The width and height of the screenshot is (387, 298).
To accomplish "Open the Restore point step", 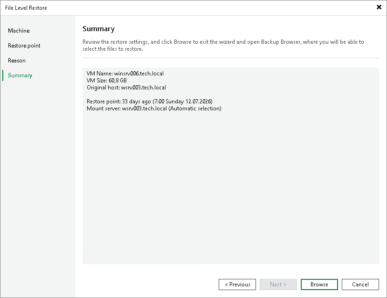I will 24,46.
